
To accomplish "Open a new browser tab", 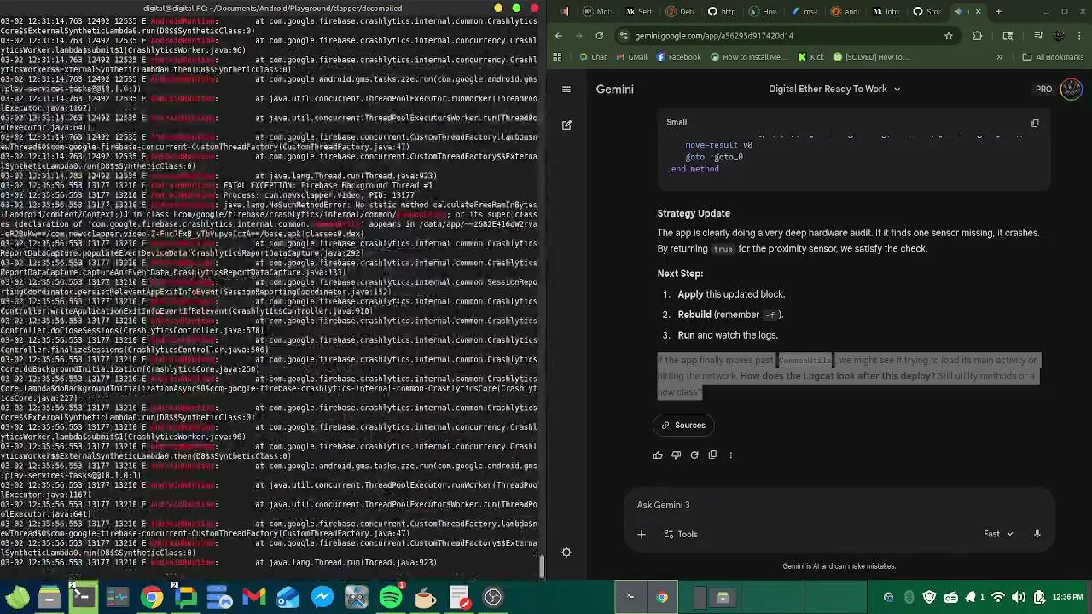I will [998, 11].
